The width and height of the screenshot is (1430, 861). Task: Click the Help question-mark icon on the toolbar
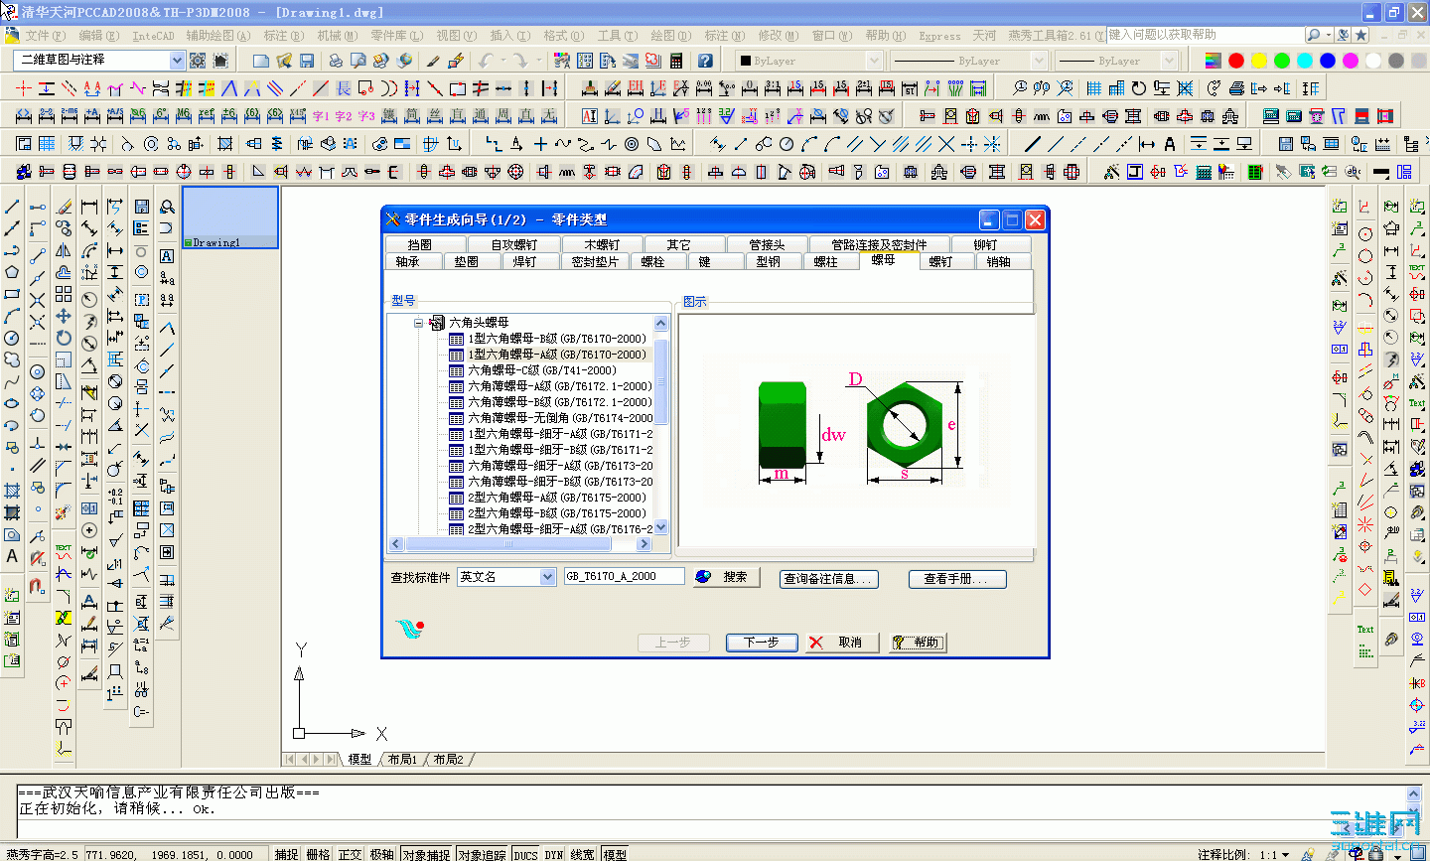click(705, 61)
